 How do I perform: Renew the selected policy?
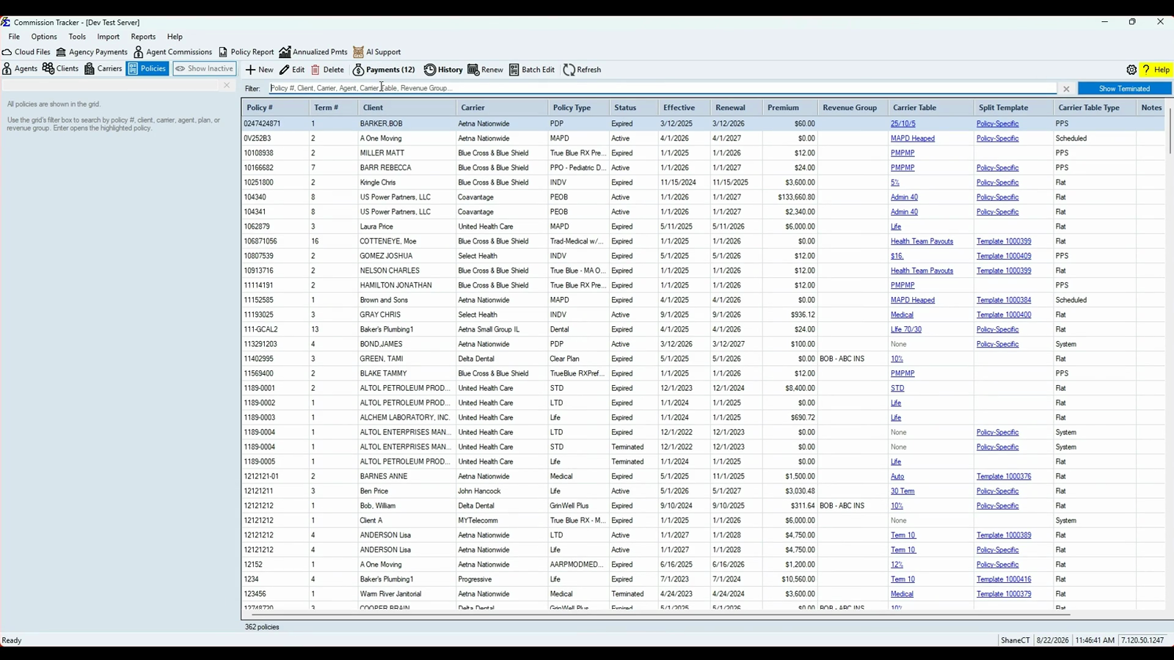pyautogui.click(x=485, y=70)
